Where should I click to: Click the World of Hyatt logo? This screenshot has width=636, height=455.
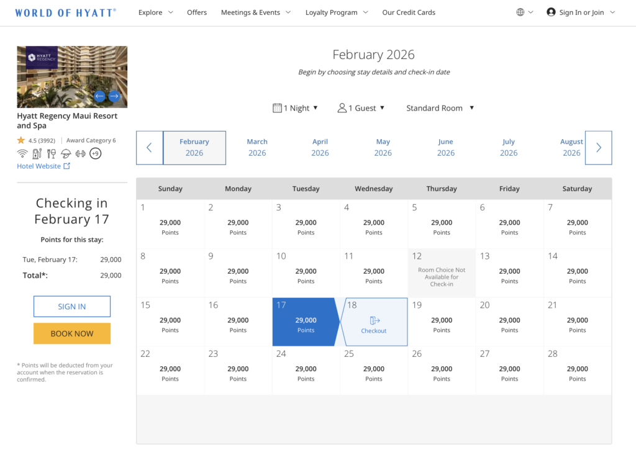pos(65,12)
